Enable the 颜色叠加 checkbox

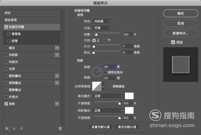point(6,76)
